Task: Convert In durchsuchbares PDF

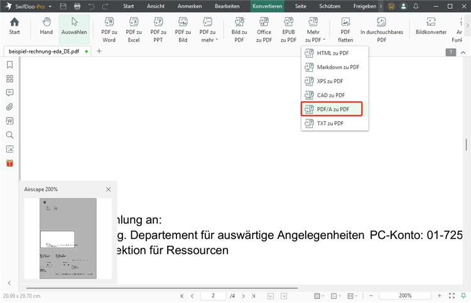Action: click(x=382, y=30)
